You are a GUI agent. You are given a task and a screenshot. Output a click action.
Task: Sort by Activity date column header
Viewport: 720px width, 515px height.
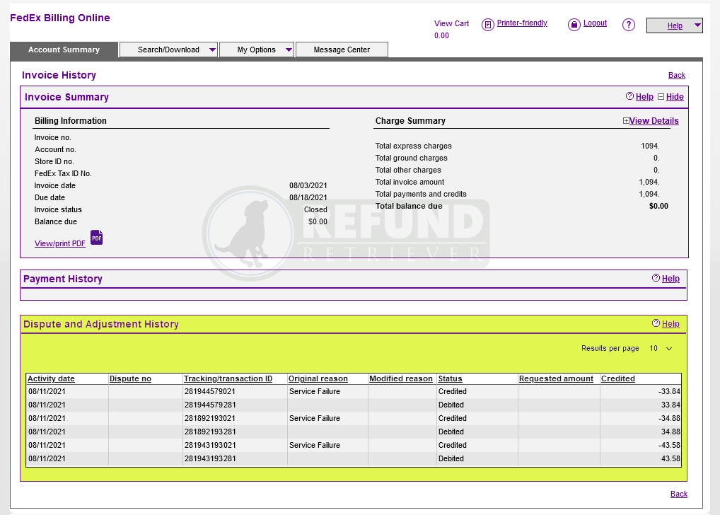(51, 378)
